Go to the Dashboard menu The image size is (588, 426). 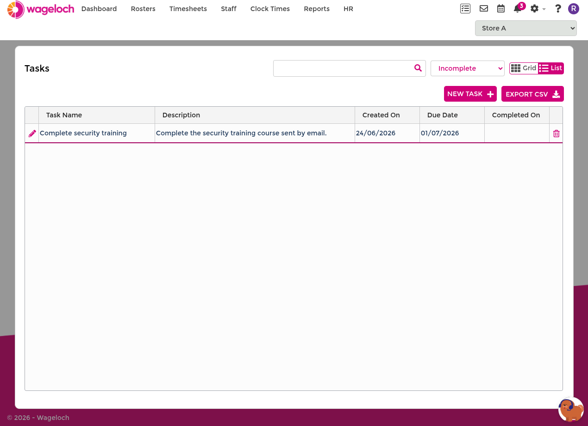click(x=99, y=9)
